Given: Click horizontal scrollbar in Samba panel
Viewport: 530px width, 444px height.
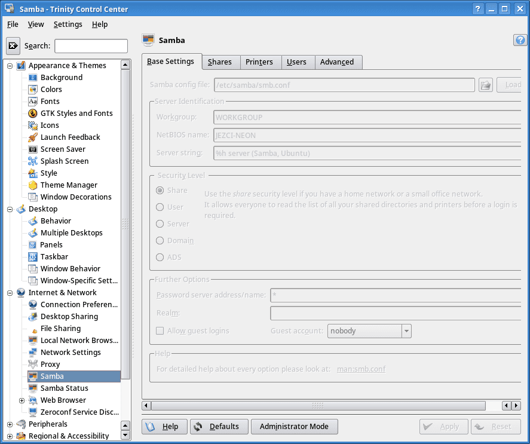Looking at the screenshot, I should 318,405.
